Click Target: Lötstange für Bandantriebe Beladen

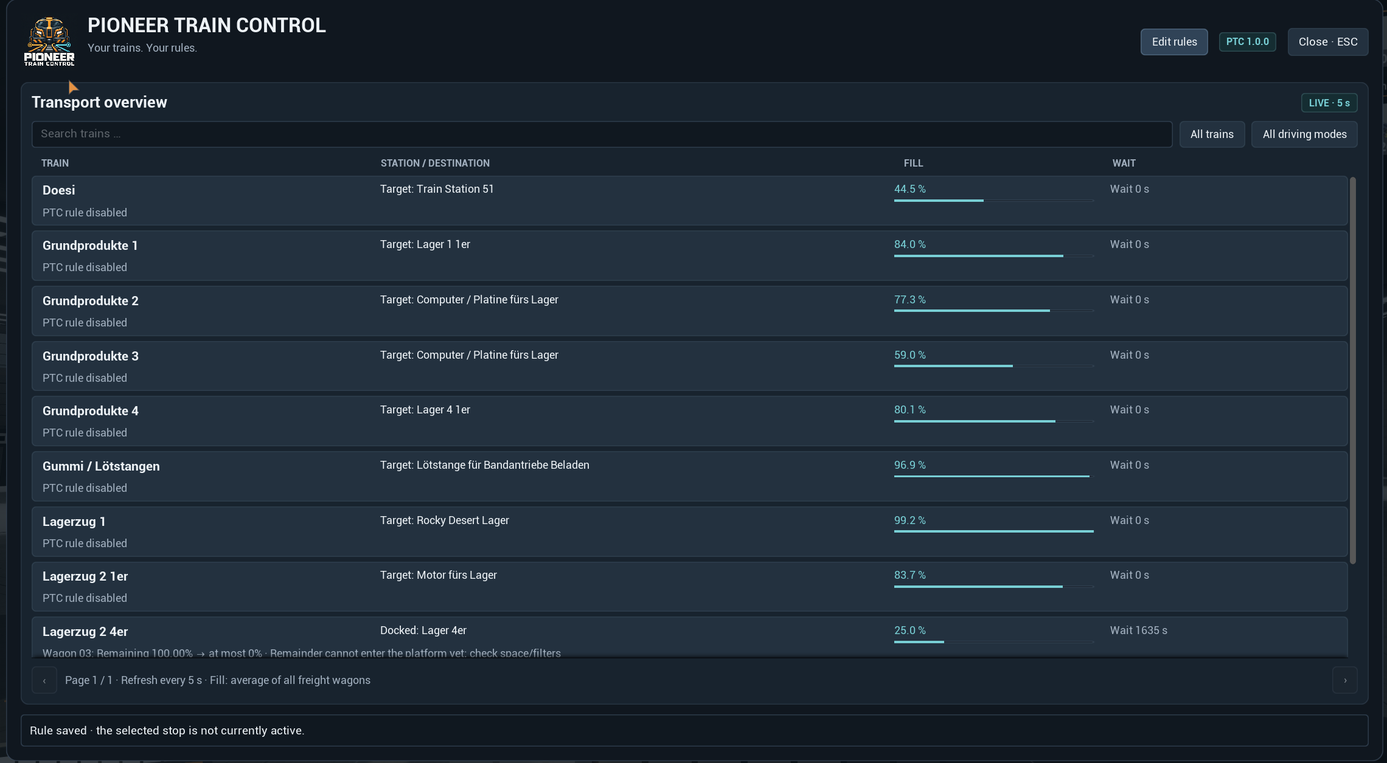tap(485, 465)
